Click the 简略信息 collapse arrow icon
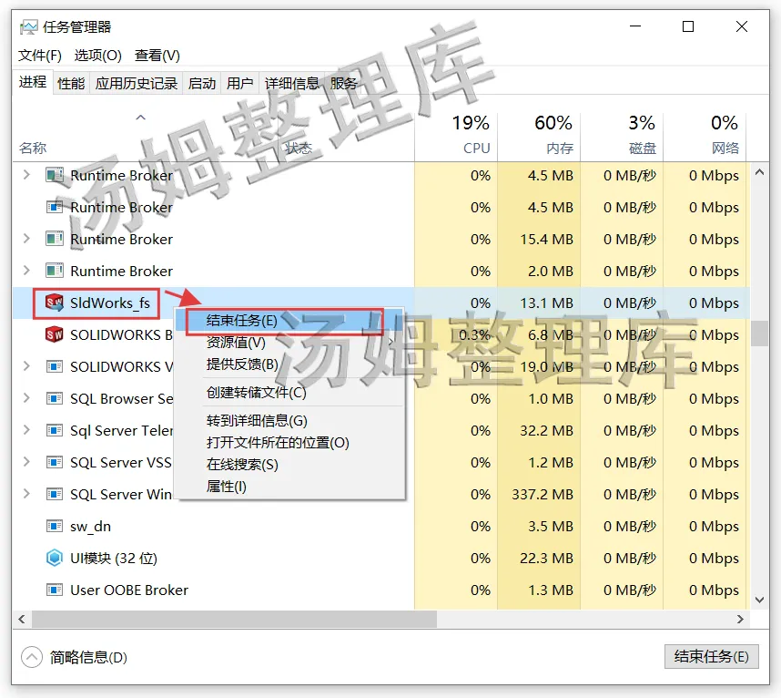Viewport: 781px width, 698px height. [31, 657]
